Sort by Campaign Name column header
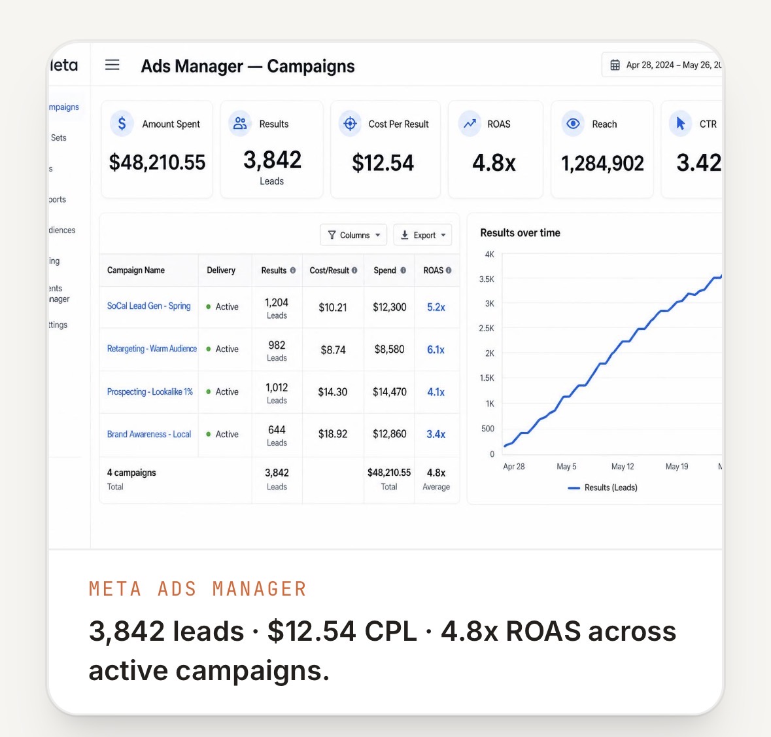Viewport: 771px width, 737px height. point(136,270)
